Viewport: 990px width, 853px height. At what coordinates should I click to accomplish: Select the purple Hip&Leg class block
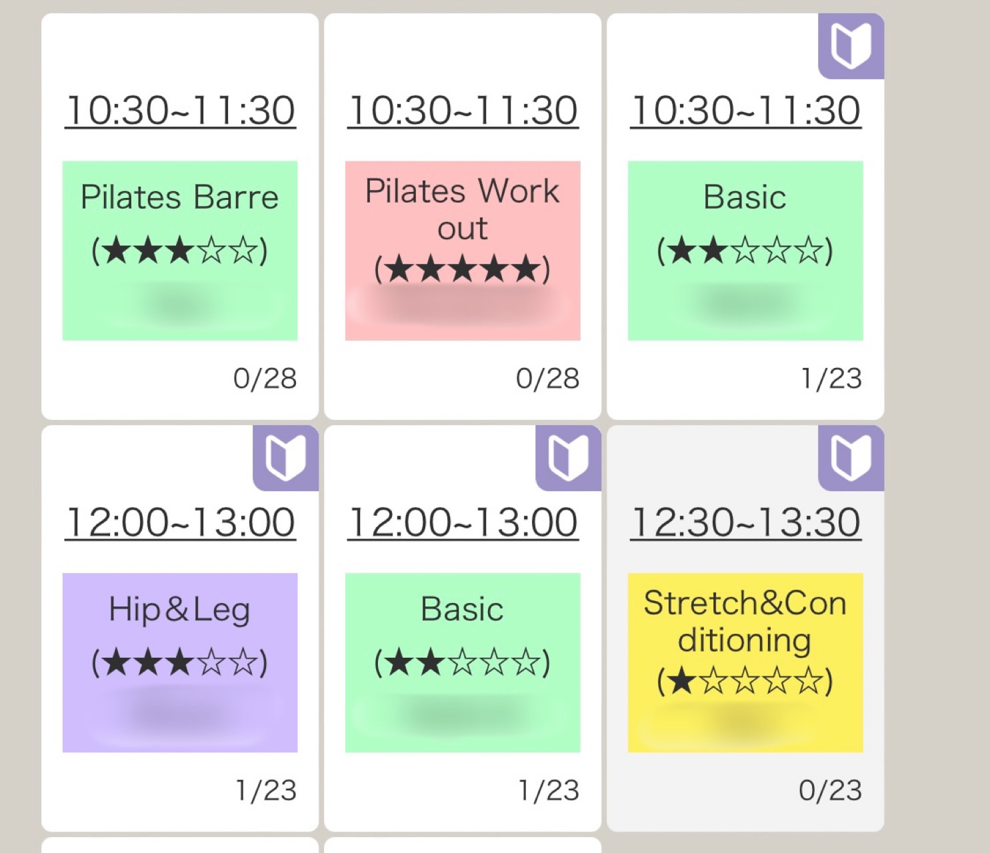click(x=180, y=662)
